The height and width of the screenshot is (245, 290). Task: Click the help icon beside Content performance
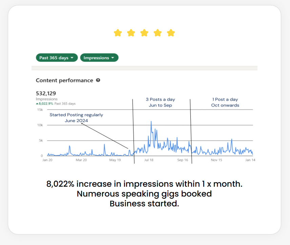(98, 80)
